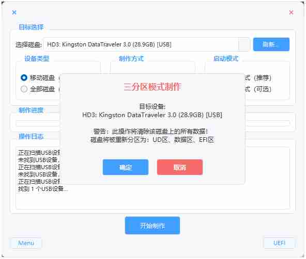306x259 pixels.
Task: Click the UEFI button at bottom-right
Action: [x=279, y=243]
